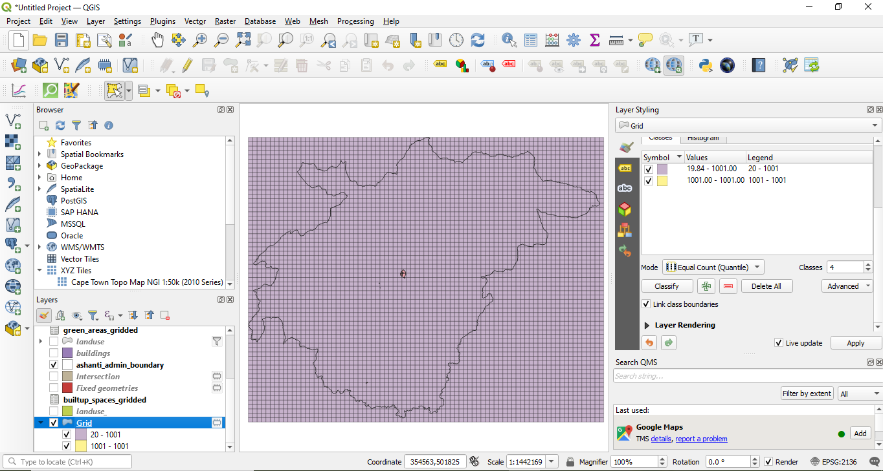Enable the Intersection layer checkbox
883x471 pixels.
(x=54, y=377)
